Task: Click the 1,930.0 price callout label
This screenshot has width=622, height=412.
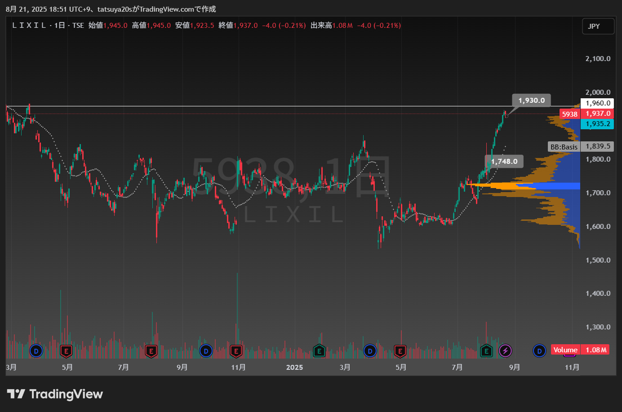Action: 531,101
